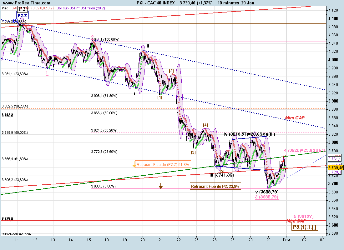Click the 10 minutes timeframe label
This screenshot has height=250, width=344.
(228, 3)
